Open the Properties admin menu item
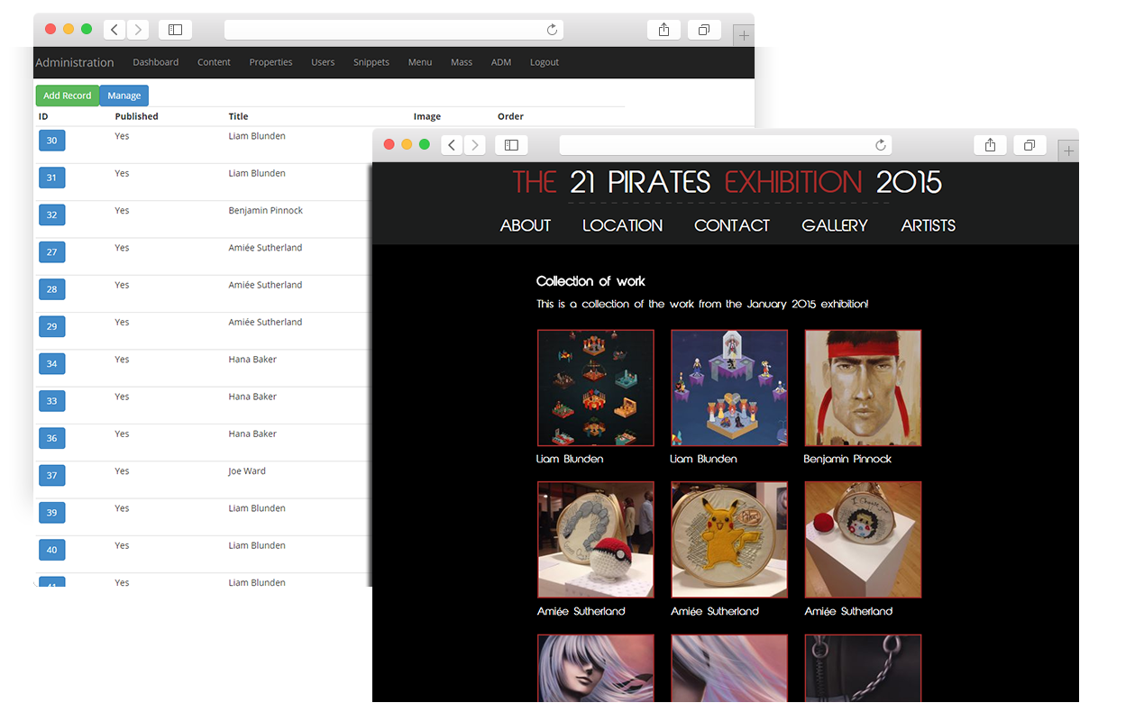 270,62
